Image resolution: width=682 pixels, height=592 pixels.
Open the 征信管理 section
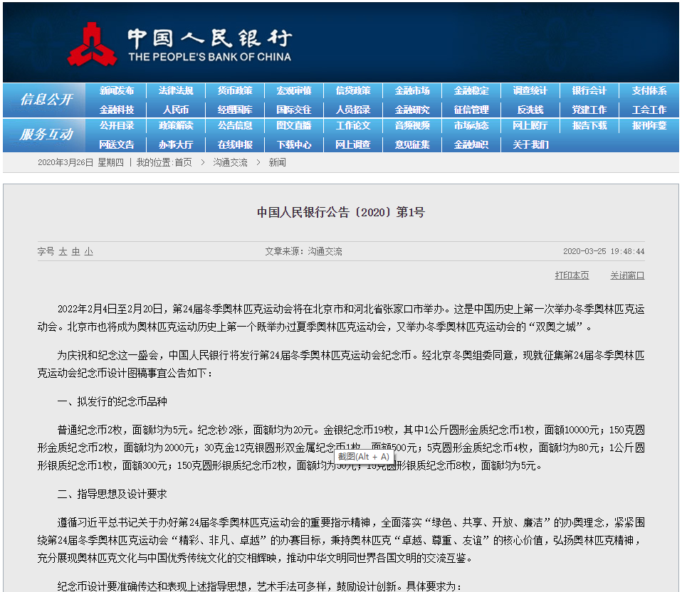click(x=471, y=110)
